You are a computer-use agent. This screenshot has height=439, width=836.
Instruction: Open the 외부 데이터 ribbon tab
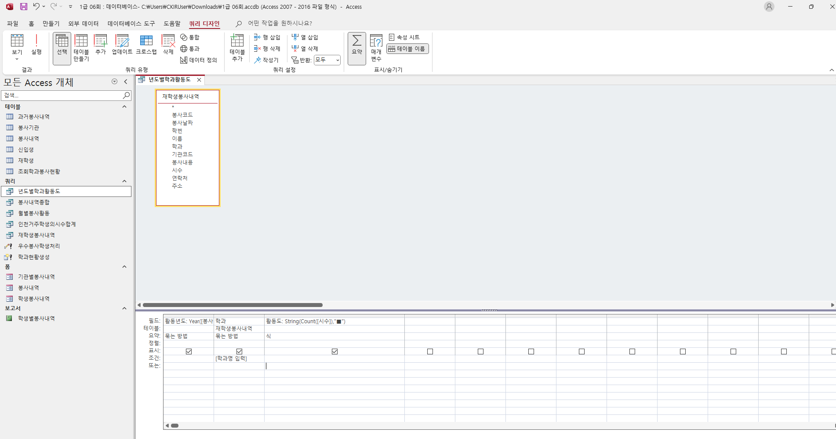(x=83, y=24)
